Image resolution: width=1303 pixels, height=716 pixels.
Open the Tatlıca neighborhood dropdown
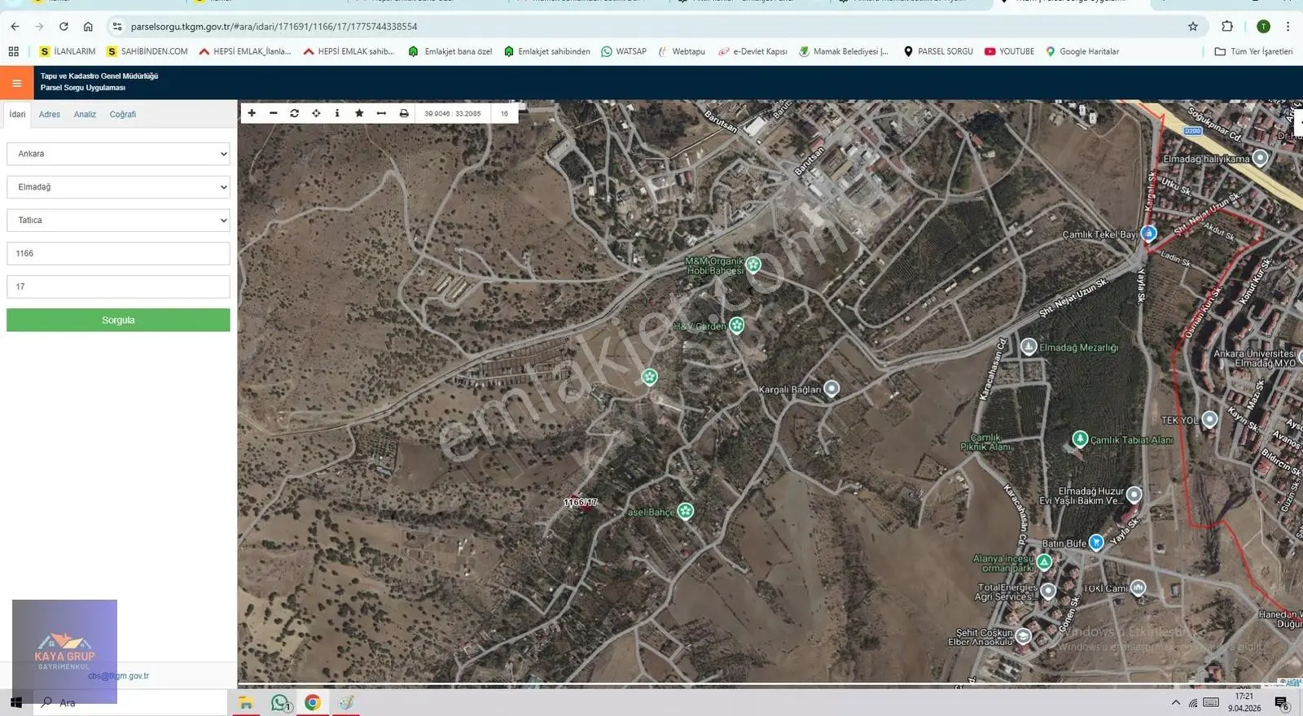point(118,220)
